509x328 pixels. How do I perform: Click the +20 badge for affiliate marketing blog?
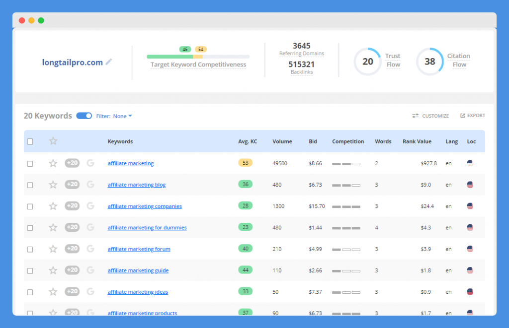click(72, 184)
